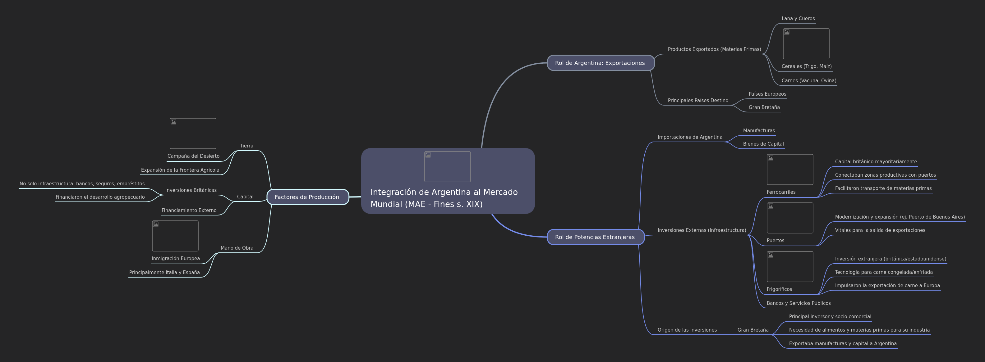
Task: Click the Carnes (Vacuna, Ovina) text
Action: [x=809, y=81]
